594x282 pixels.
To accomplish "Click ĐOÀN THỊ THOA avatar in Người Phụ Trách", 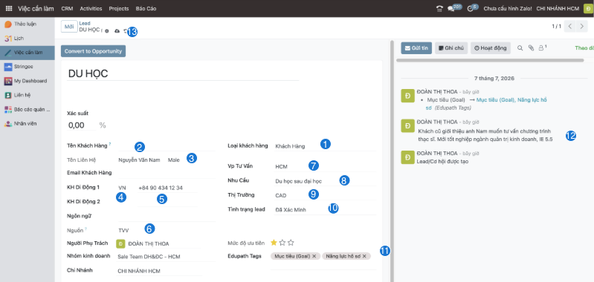I will point(120,244).
